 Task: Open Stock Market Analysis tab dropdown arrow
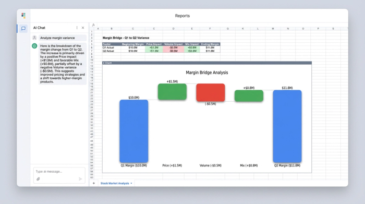click(131, 183)
